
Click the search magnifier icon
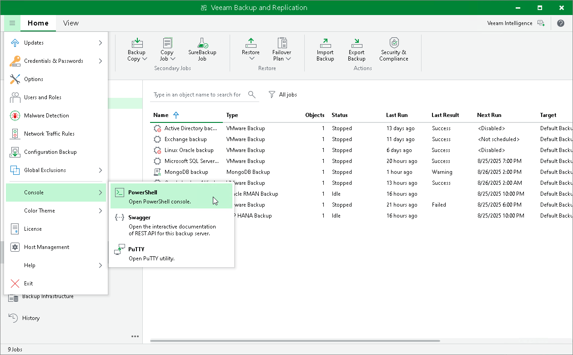(252, 95)
